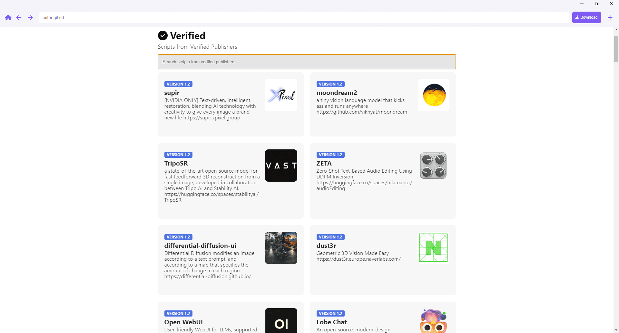The height and width of the screenshot is (333, 619).
Task: Open the moondream2 script title
Action: point(337,93)
